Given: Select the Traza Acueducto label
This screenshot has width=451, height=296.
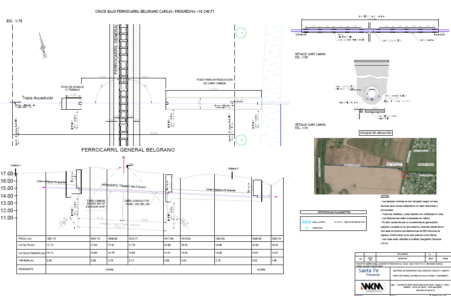Looking at the screenshot, I should [x=37, y=98].
